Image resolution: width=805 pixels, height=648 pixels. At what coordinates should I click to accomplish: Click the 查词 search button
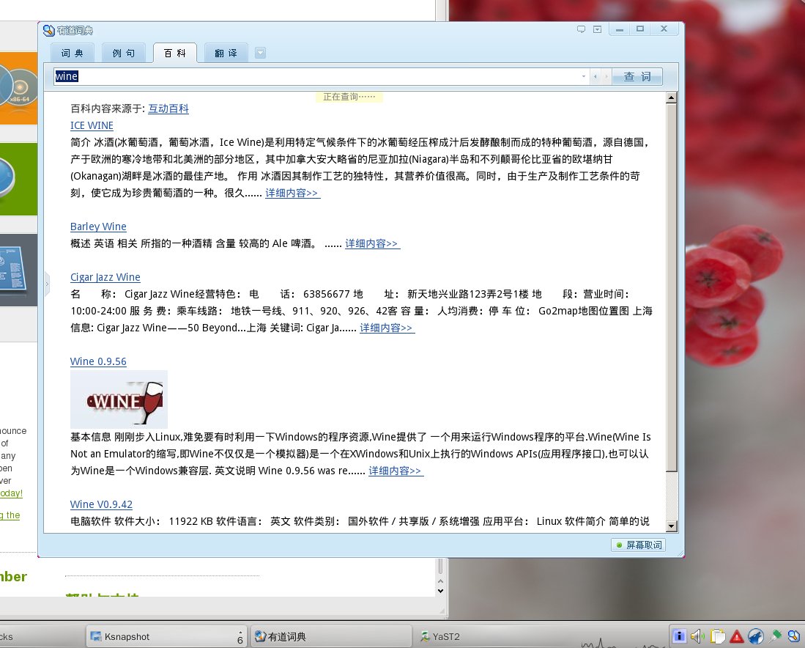tap(637, 76)
